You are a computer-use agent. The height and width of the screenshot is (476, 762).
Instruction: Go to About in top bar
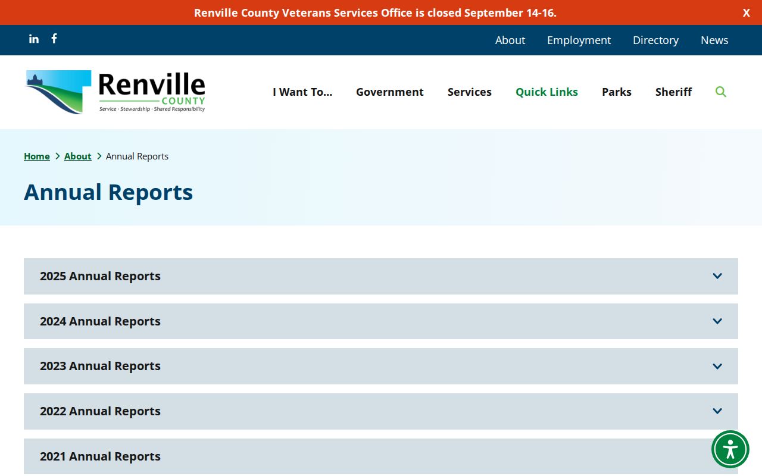(510, 40)
